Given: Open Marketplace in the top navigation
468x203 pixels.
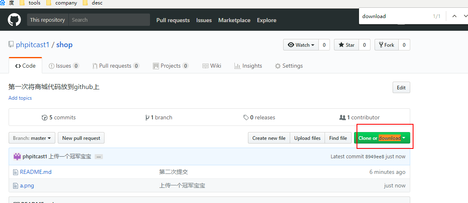Looking at the screenshot, I should 234,20.
